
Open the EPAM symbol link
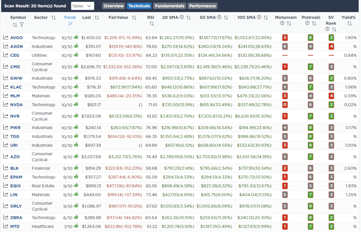click(x=16, y=177)
